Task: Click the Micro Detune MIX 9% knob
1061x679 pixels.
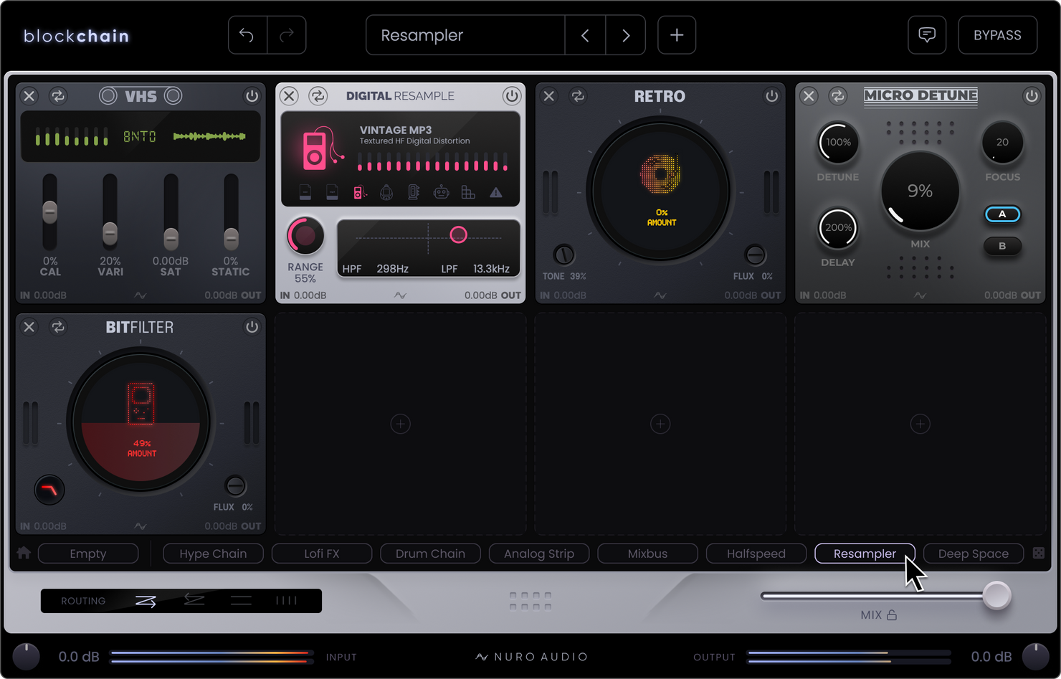Action: click(920, 191)
